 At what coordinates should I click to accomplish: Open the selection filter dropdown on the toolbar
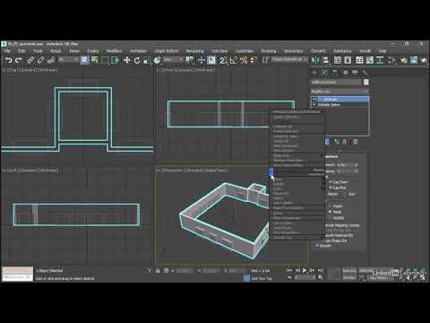(68, 60)
